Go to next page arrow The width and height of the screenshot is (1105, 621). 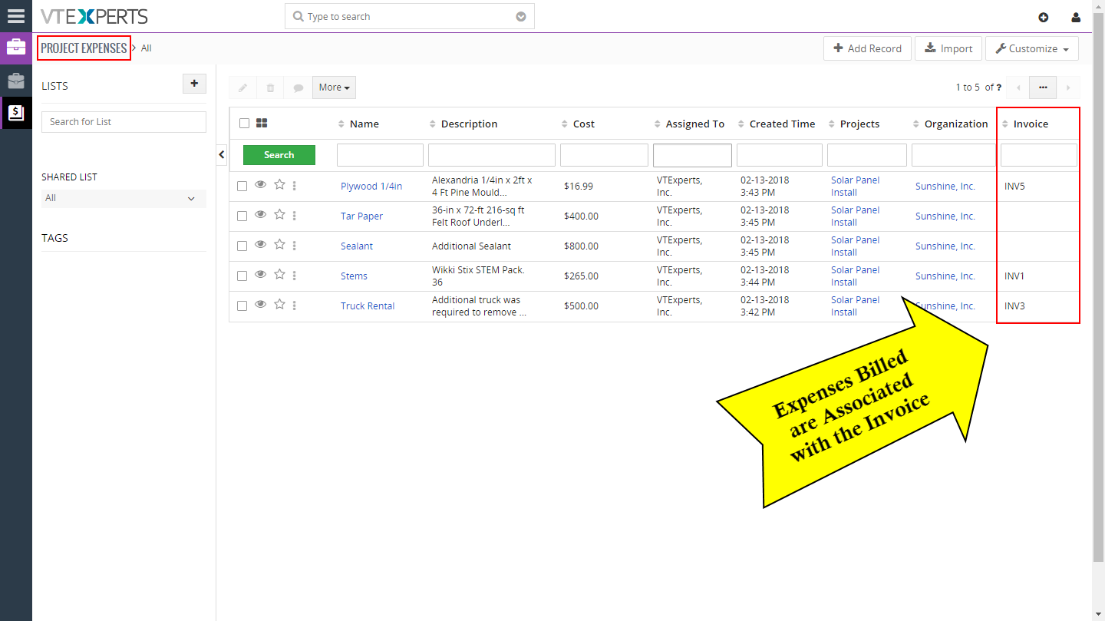1068,88
